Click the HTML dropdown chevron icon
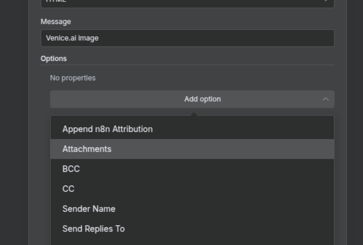 325,1
